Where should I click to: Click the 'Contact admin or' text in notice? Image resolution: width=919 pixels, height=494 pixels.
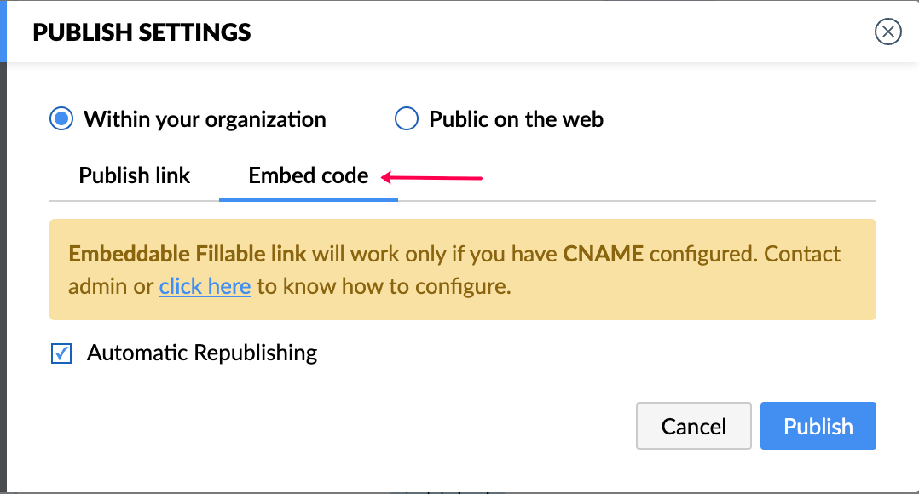click(x=111, y=286)
